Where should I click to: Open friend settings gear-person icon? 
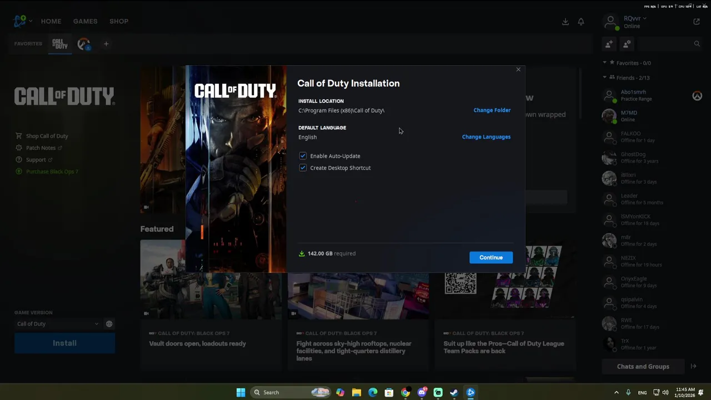627,44
